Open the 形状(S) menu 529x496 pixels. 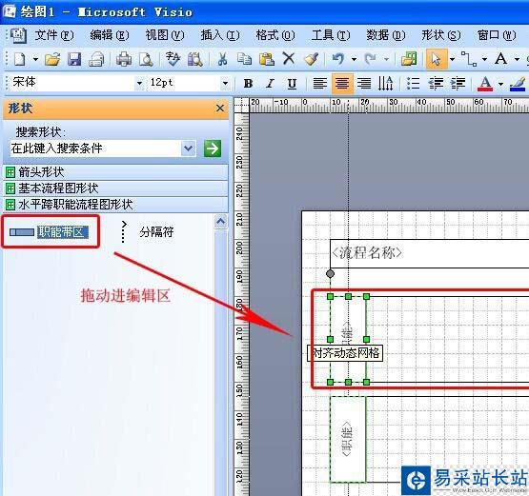(x=441, y=35)
